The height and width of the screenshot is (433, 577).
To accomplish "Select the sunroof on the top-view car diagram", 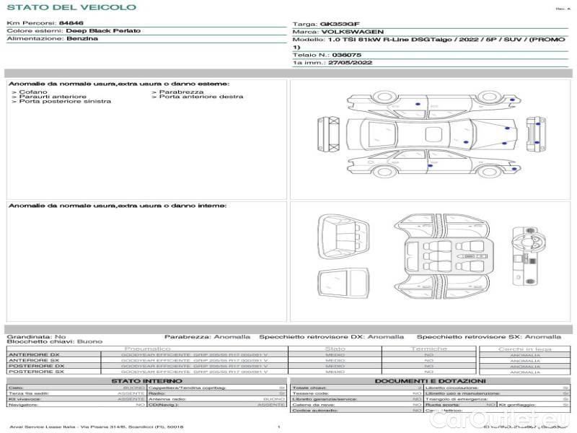I will (433, 134).
